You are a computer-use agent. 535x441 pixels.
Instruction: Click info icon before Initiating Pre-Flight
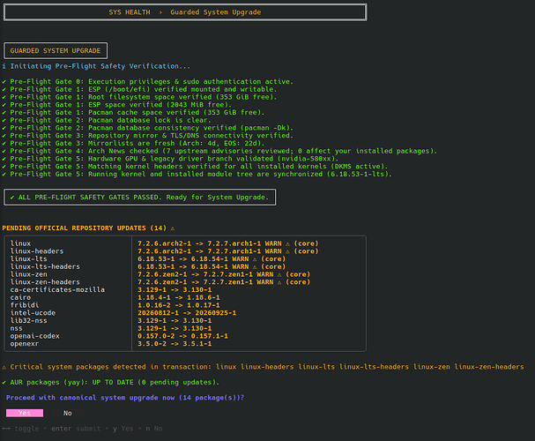(x=4, y=66)
